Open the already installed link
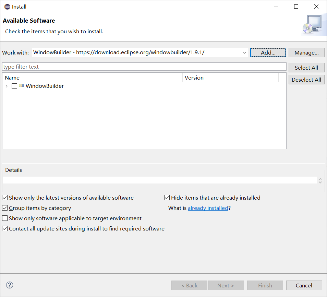Viewport: 327px width, 297px height. pos(208,208)
